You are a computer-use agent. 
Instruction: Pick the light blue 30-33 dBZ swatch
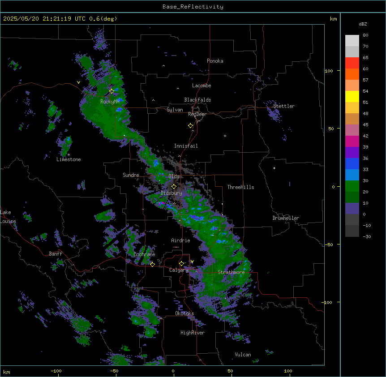tap(352, 175)
